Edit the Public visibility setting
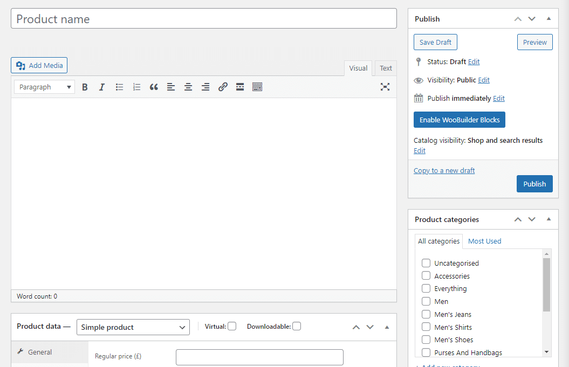Viewport: 569px width, 367px height. point(484,80)
